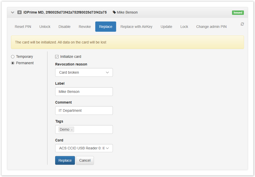
Task: Open the Replace with AirKey tab
Action: pos(136,27)
